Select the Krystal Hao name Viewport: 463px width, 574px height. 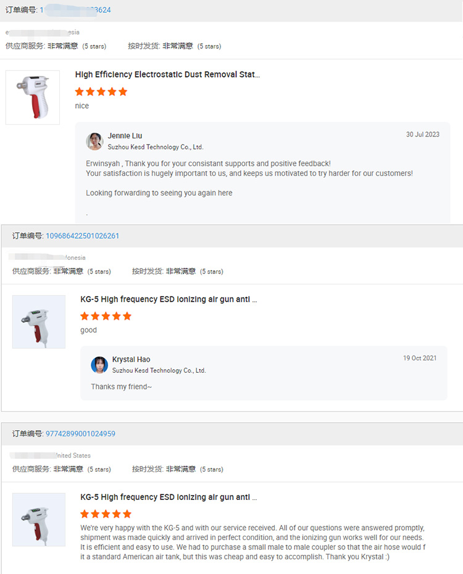[x=131, y=360]
